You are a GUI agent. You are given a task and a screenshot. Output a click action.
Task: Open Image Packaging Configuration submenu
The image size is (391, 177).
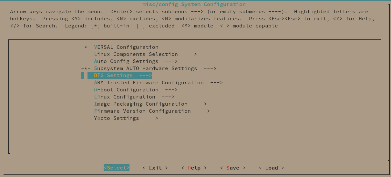tap(150, 104)
